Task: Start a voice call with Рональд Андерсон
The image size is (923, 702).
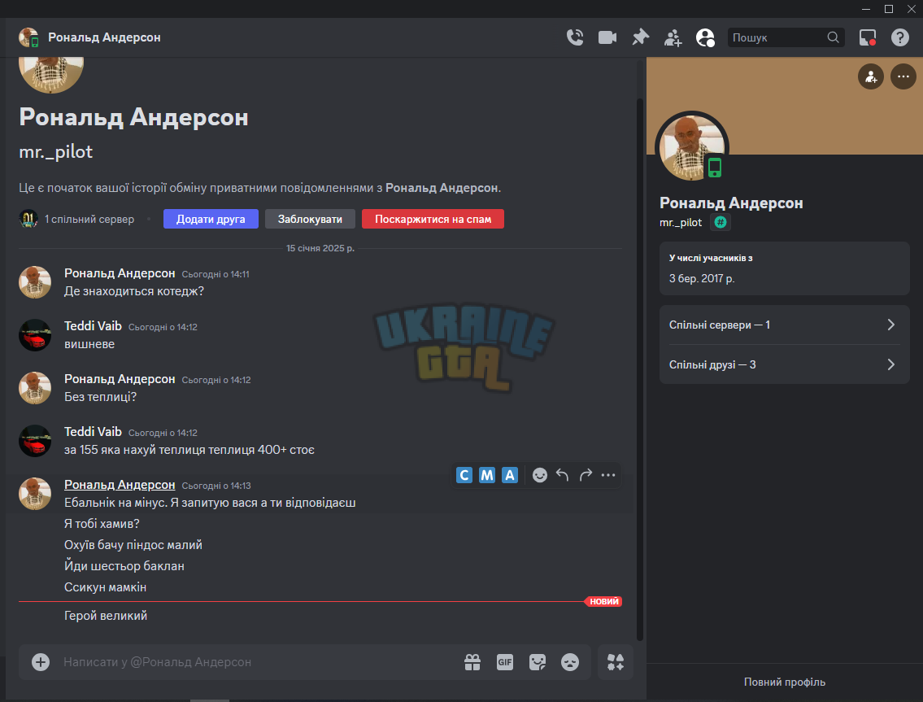Action: pyautogui.click(x=574, y=37)
